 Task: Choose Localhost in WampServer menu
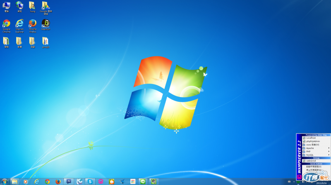316,138
